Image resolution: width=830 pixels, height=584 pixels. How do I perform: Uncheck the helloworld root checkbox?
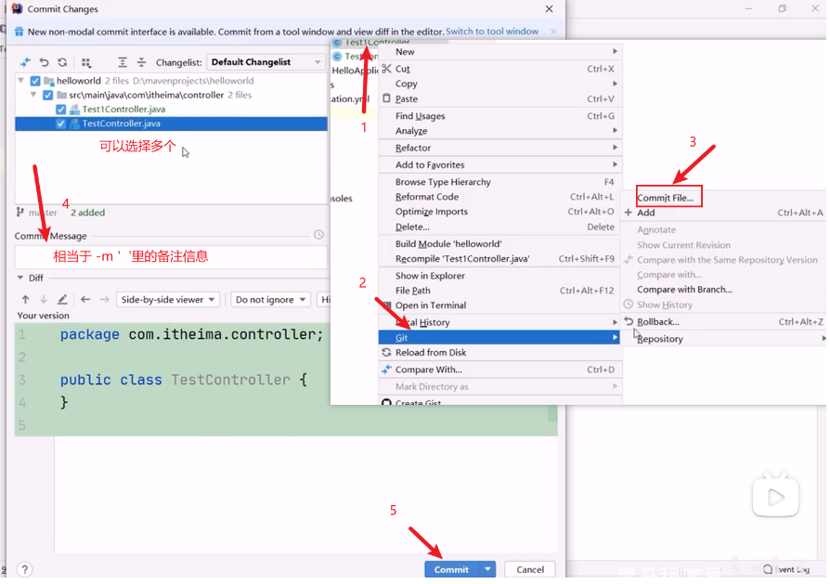click(35, 82)
